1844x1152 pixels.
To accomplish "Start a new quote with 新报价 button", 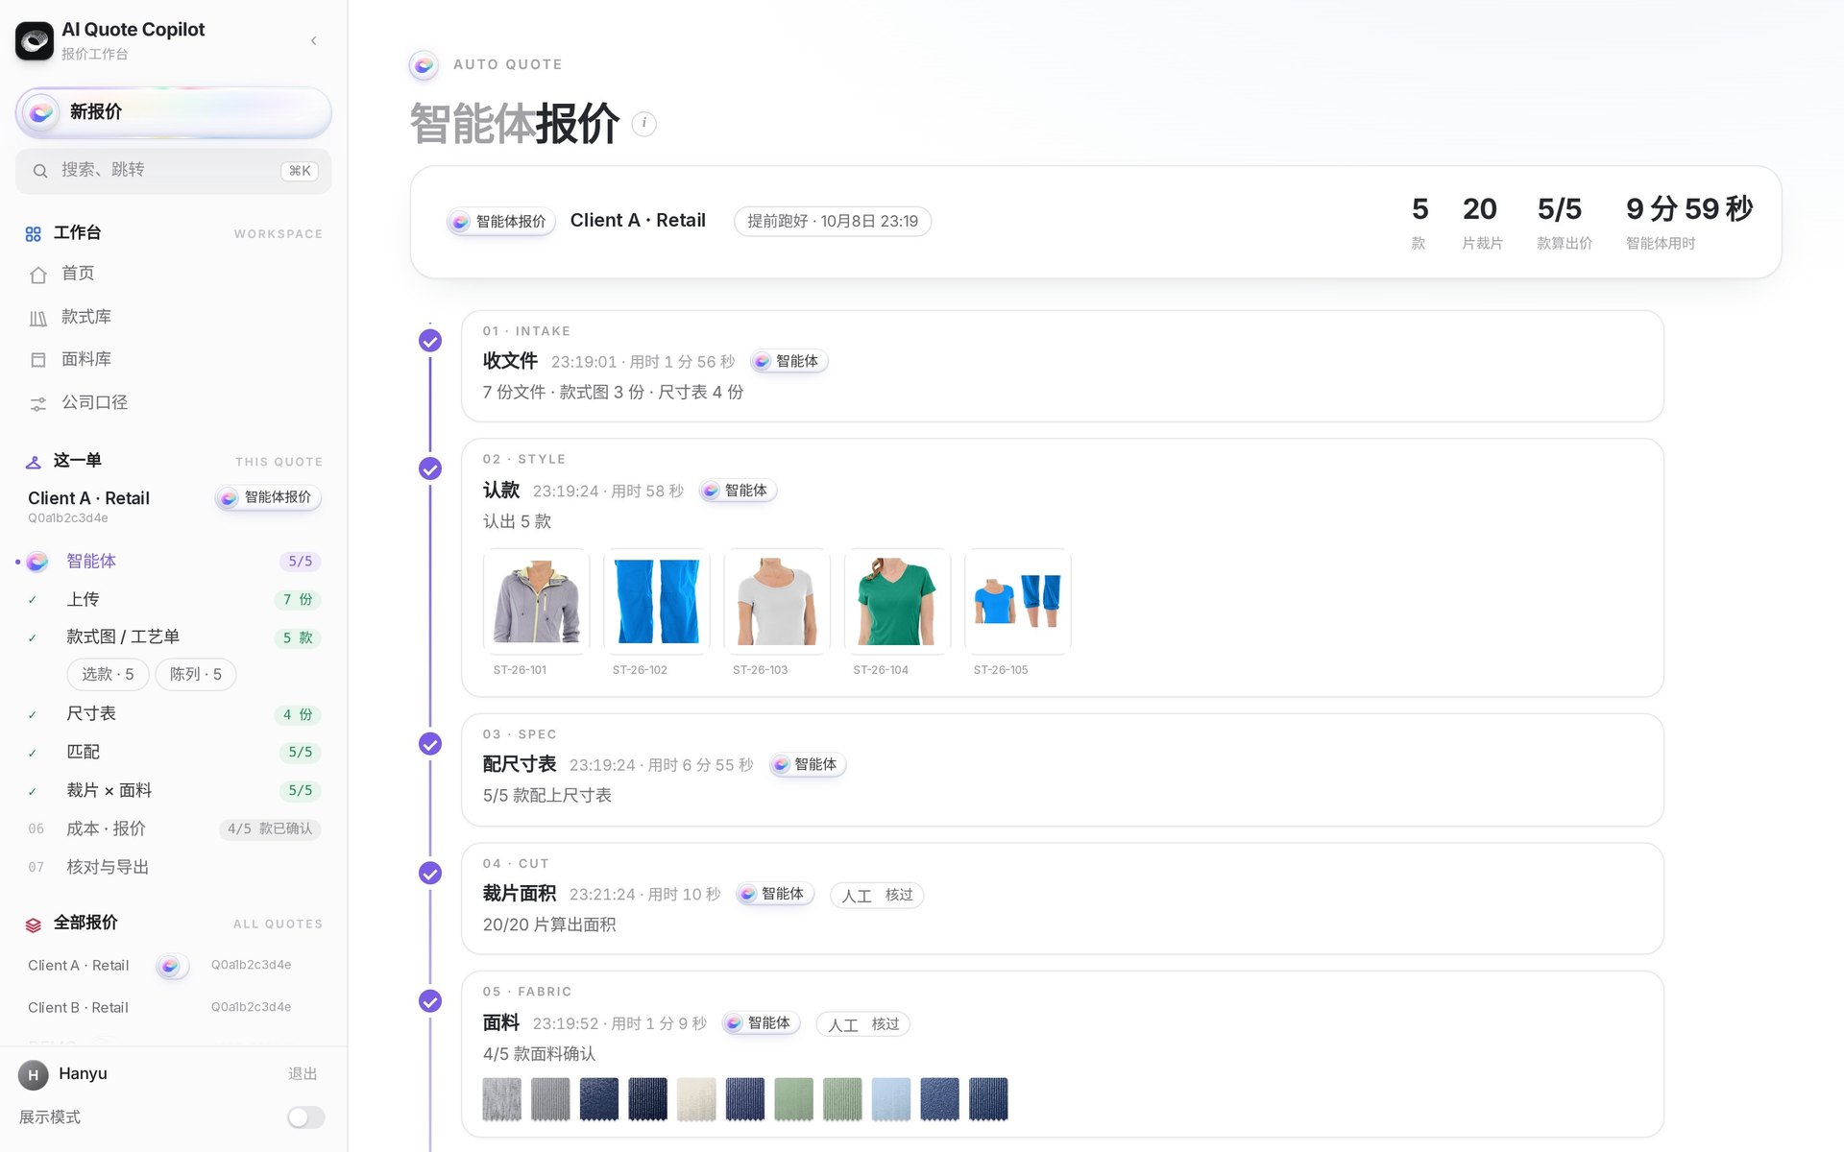I will (x=173, y=112).
